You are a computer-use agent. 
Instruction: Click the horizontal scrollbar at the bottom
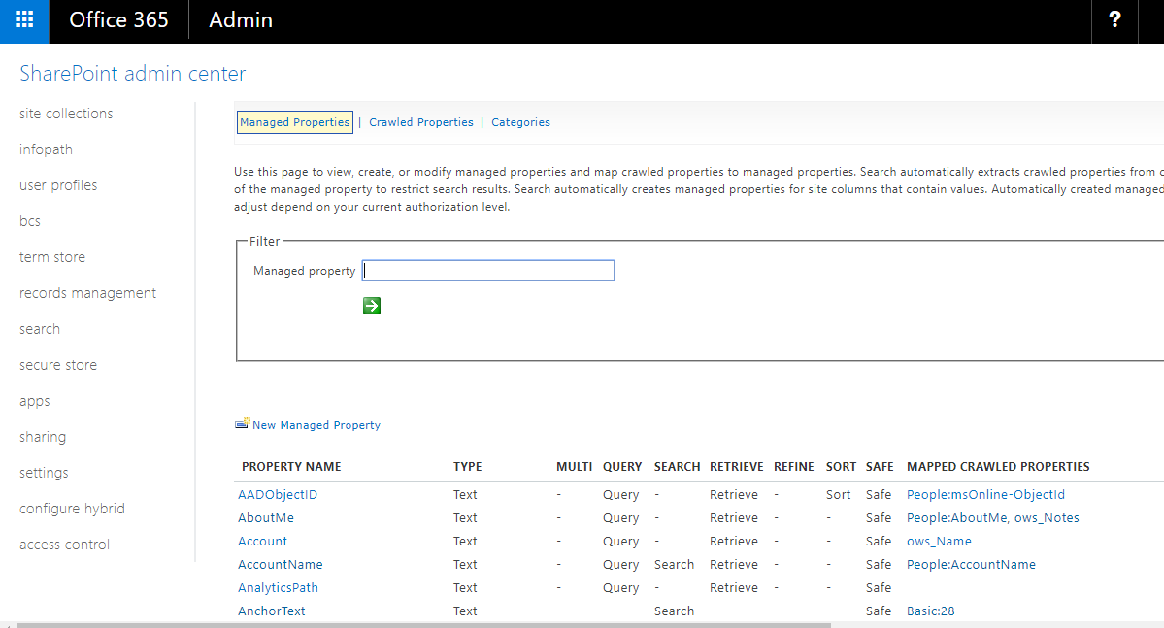point(423,625)
